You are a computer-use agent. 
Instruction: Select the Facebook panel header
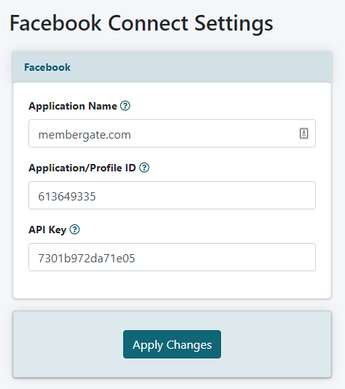[x=172, y=67]
